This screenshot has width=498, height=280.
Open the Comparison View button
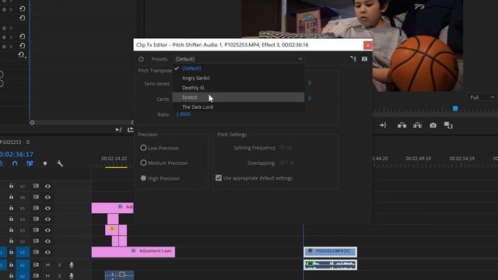(448, 125)
